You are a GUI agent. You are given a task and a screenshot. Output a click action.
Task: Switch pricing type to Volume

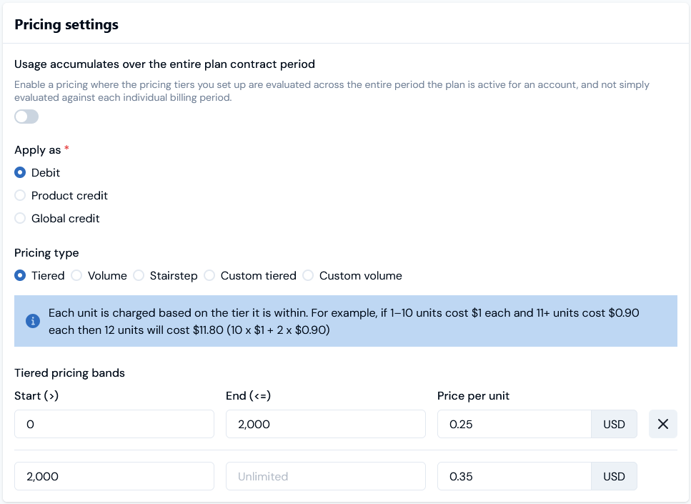76,276
